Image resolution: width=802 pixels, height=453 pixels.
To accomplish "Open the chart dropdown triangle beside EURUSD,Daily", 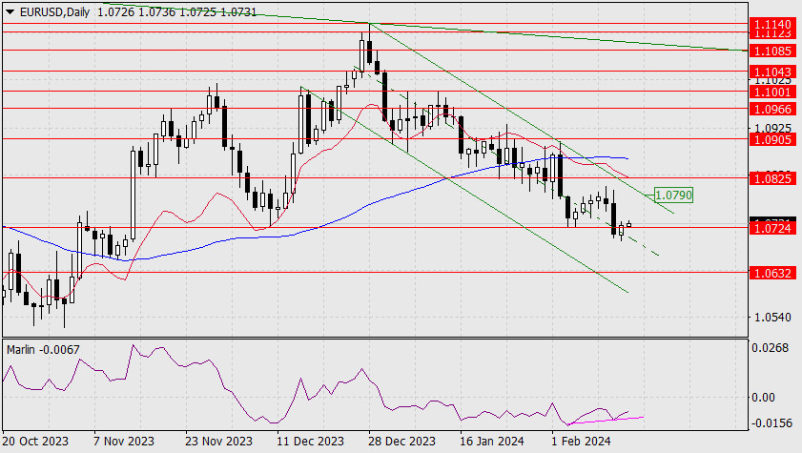I will 10,11.
